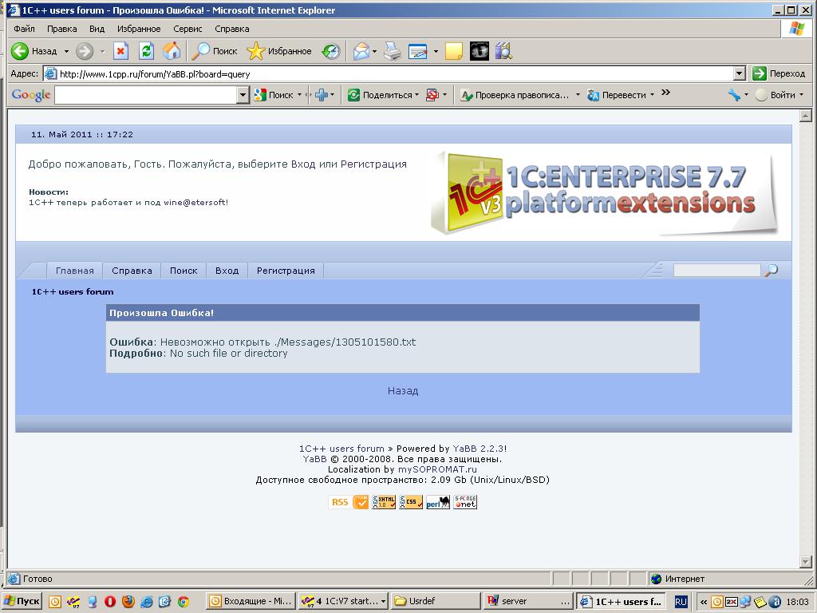The image size is (817, 613).
Task: Click the forum search magnifier icon
Action: [x=771, y=271]
